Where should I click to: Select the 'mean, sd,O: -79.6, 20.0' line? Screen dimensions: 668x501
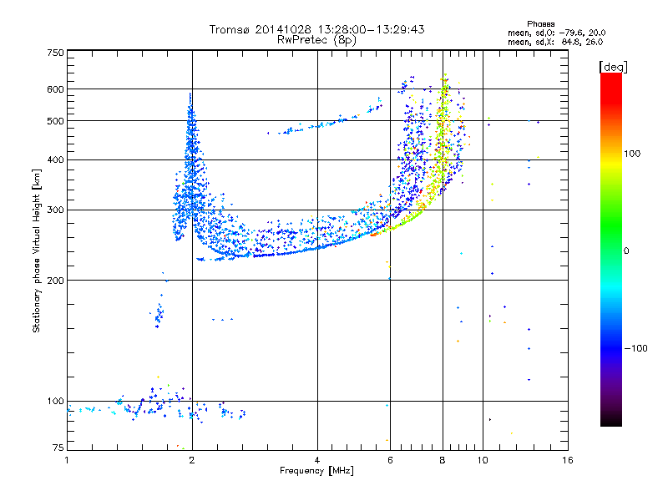pyautogui.click(x=556, y=33)
